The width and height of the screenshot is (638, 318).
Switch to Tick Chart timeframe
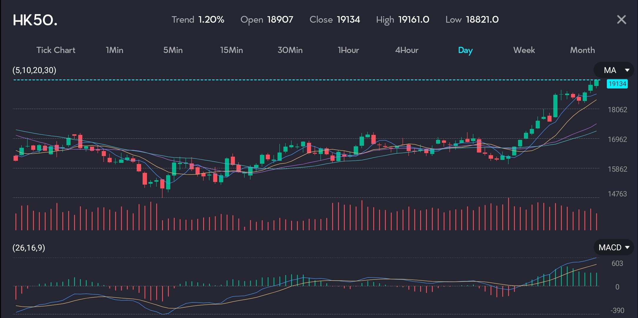[56, 50]
